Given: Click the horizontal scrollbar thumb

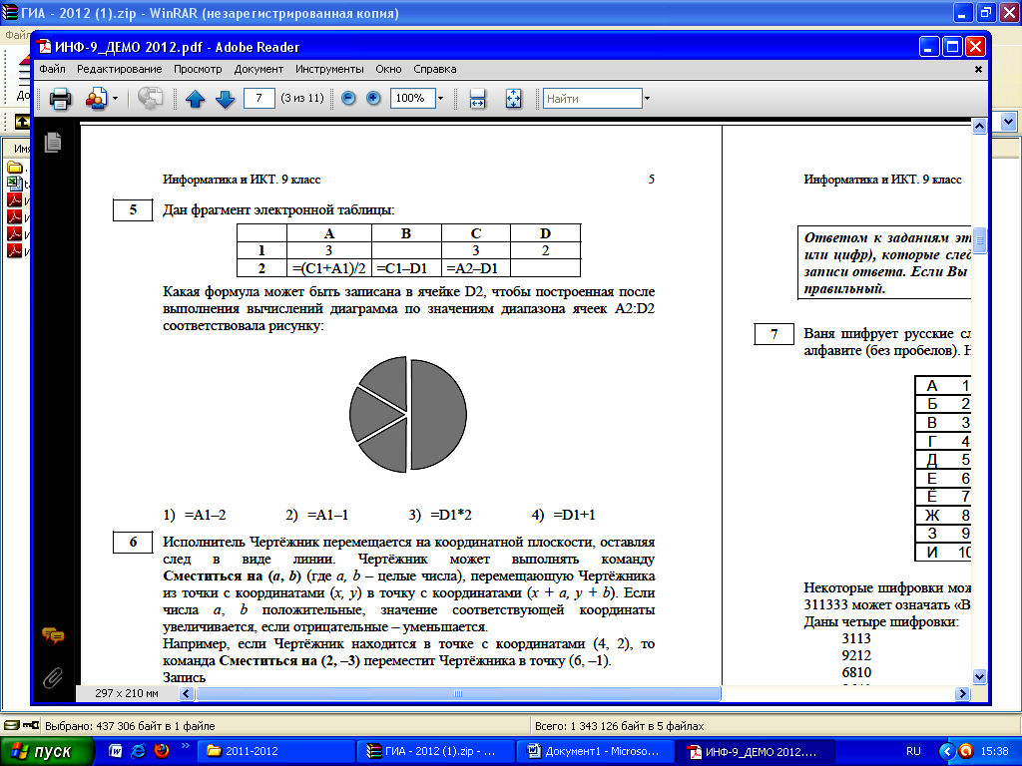Looking at the screenshot, I should 457,694.
